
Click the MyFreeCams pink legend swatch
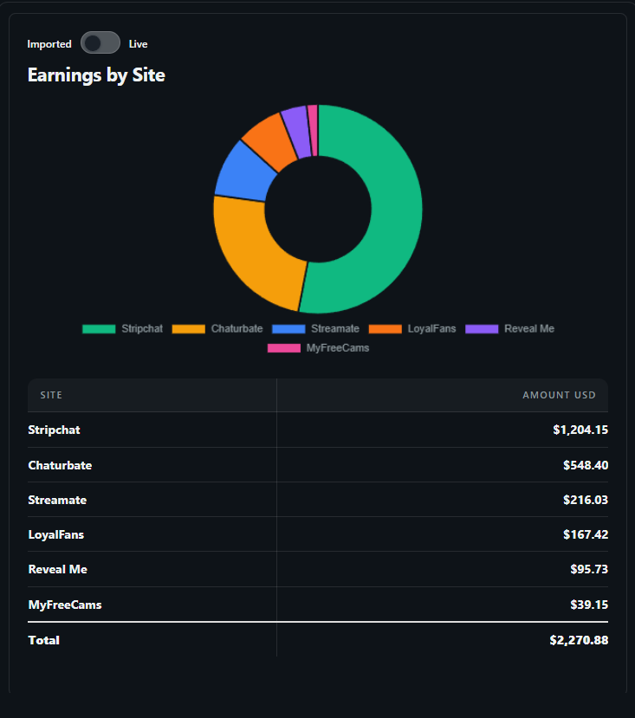[284, 348]
